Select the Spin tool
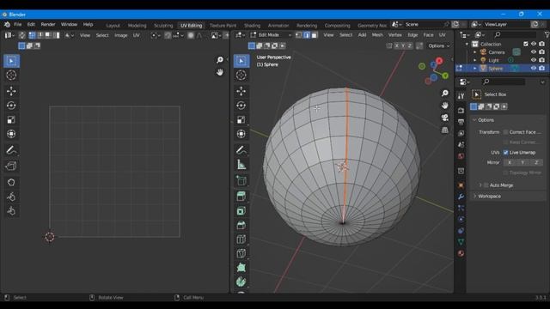550x309 pixels. point(241,282)
